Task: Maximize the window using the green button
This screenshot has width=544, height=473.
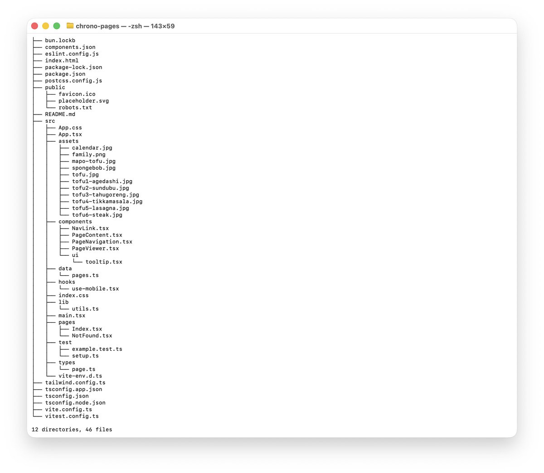Action: (x=57, y=26)
